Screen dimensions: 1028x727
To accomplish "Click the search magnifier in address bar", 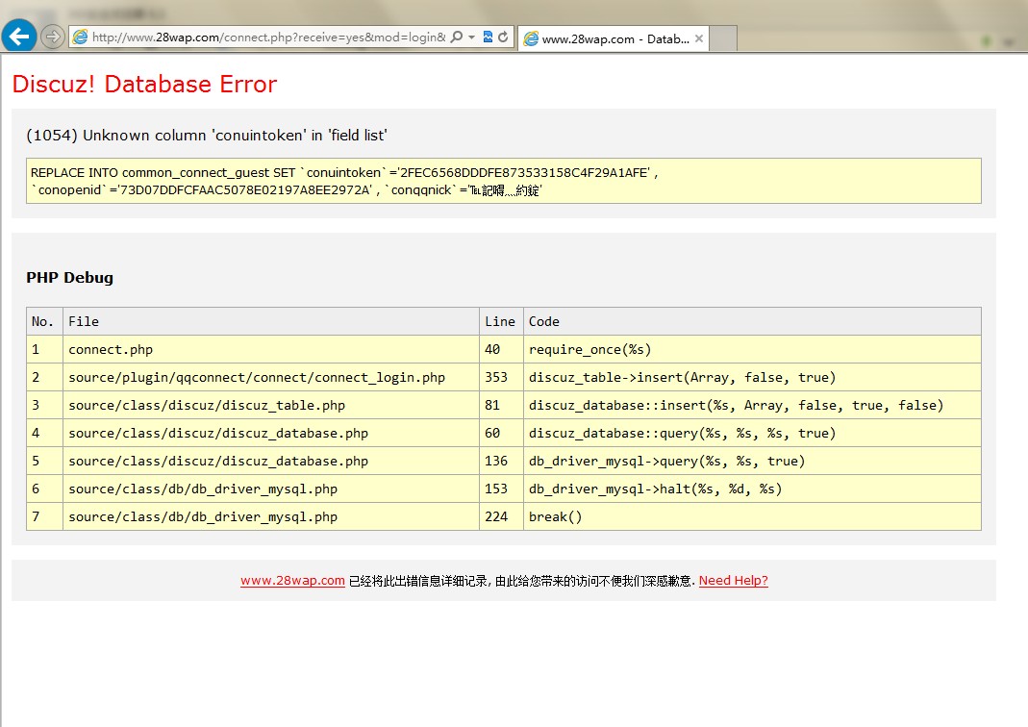I will pyautogui.click(x=457, y=38).
